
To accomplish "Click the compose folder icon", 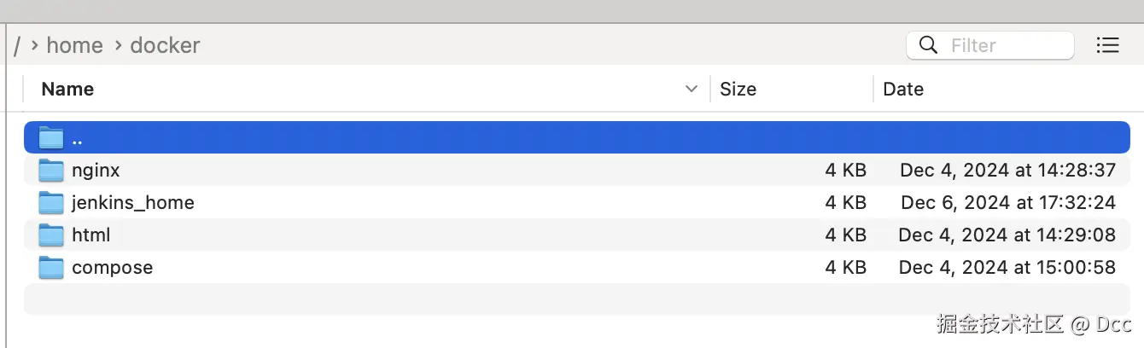I will [x=51, y=268].
